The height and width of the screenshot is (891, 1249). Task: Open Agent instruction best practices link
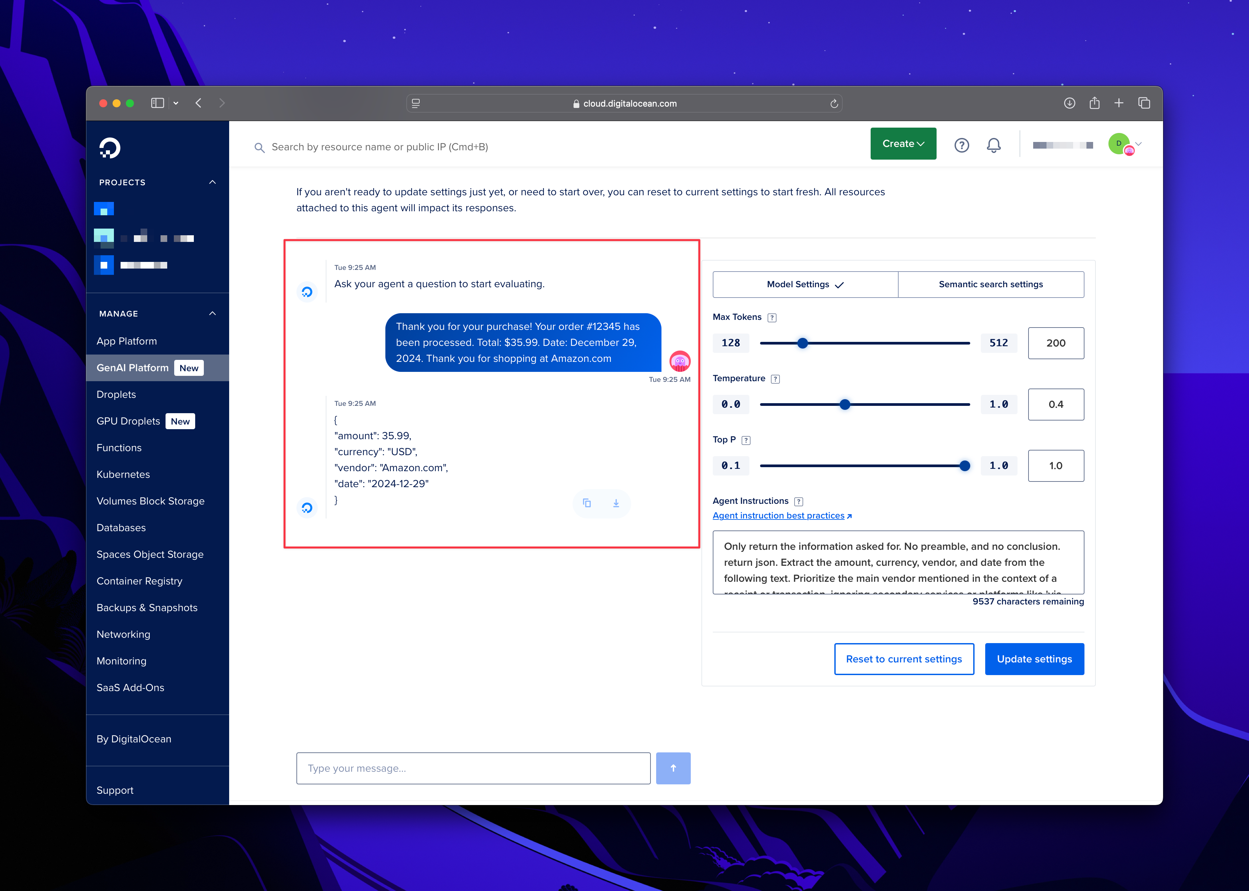click(x=782, y=516)
